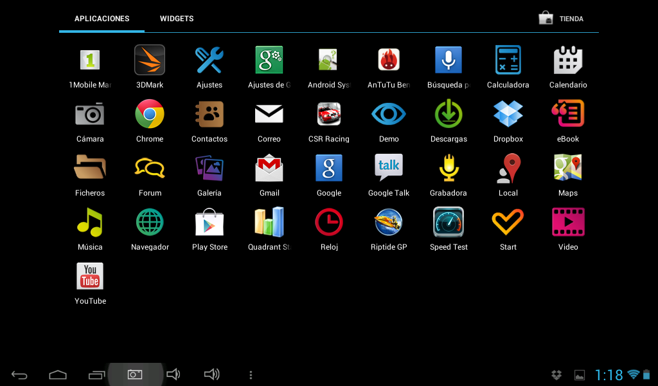658x386 pixels.
Task: Select the Aplicaciones tab
Action: click(x=102, y=19)
